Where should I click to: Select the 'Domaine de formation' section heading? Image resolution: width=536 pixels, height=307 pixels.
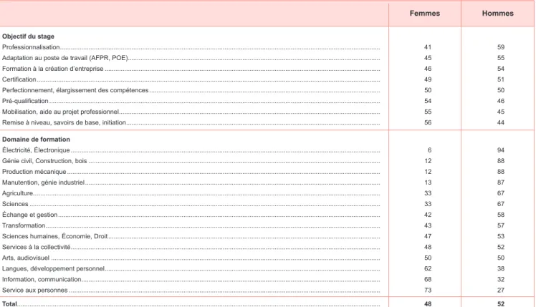[36, 140]
